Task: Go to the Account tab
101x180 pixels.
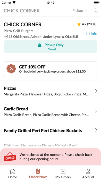Action: pos(88,174)
